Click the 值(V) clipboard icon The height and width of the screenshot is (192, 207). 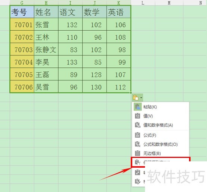click(x=138, y=116)
